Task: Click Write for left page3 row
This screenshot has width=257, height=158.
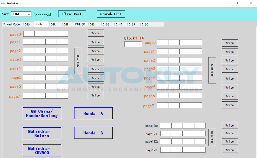Action: (96, 60)
